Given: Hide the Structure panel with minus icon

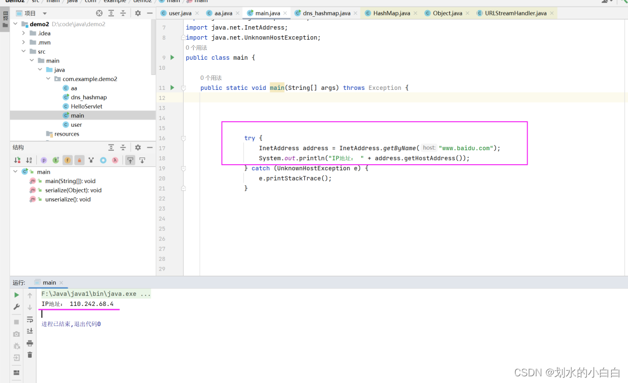Looking at the screenshot, I should [150, 147].
